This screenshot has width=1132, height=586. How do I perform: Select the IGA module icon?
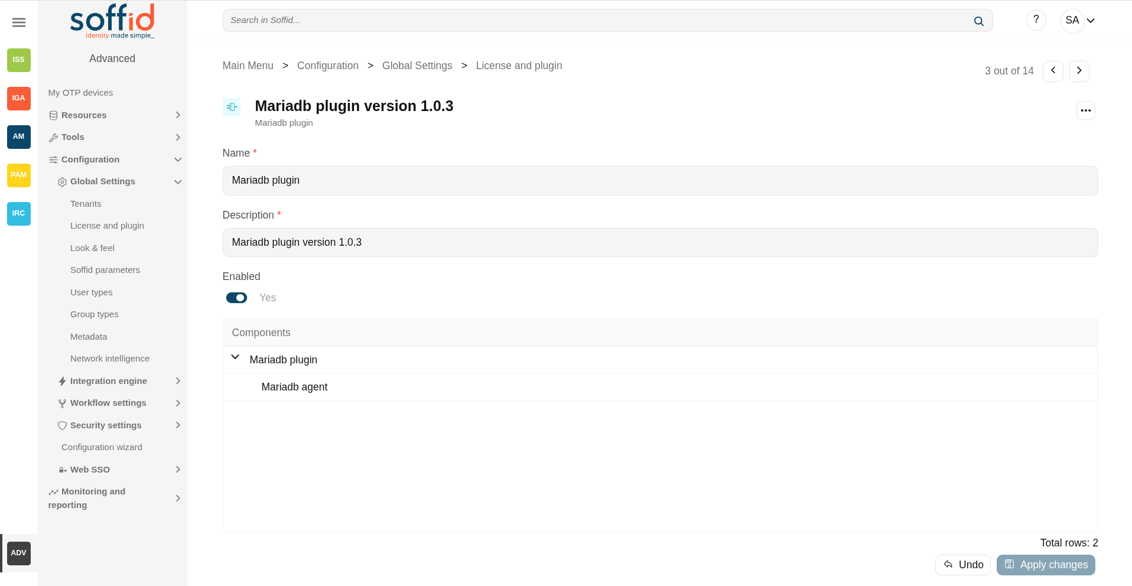click(x=19, y=98)
